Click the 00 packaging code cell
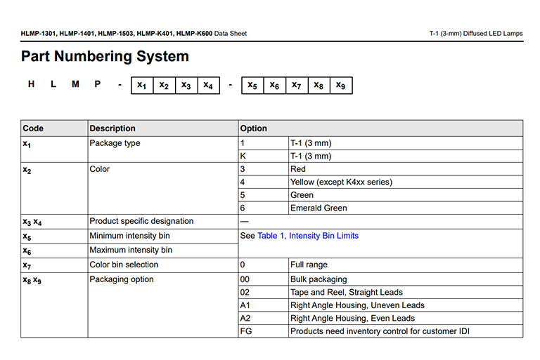 [264, 279]
